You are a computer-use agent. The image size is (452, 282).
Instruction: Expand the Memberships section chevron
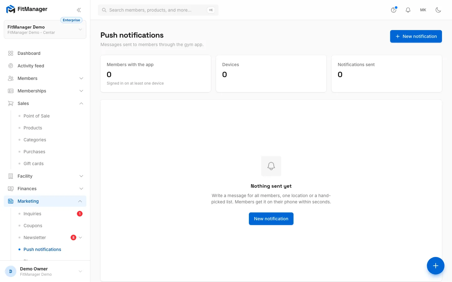pyautogui.click(x=81, y=91)
